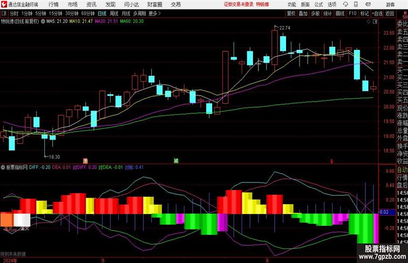Click the MA20: 21.51 indicator label
408x263 pixels.
(106, 22)
